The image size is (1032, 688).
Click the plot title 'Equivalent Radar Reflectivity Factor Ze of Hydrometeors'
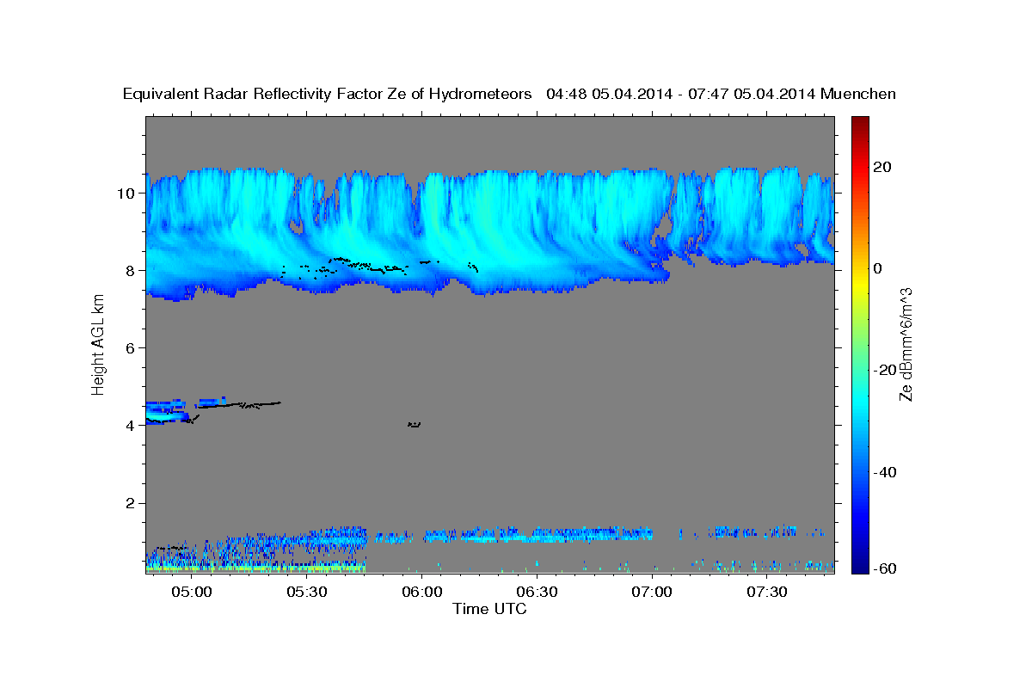(327, 94)
